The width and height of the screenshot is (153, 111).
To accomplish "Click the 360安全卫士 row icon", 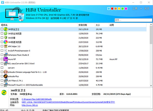I will (6, 29).
